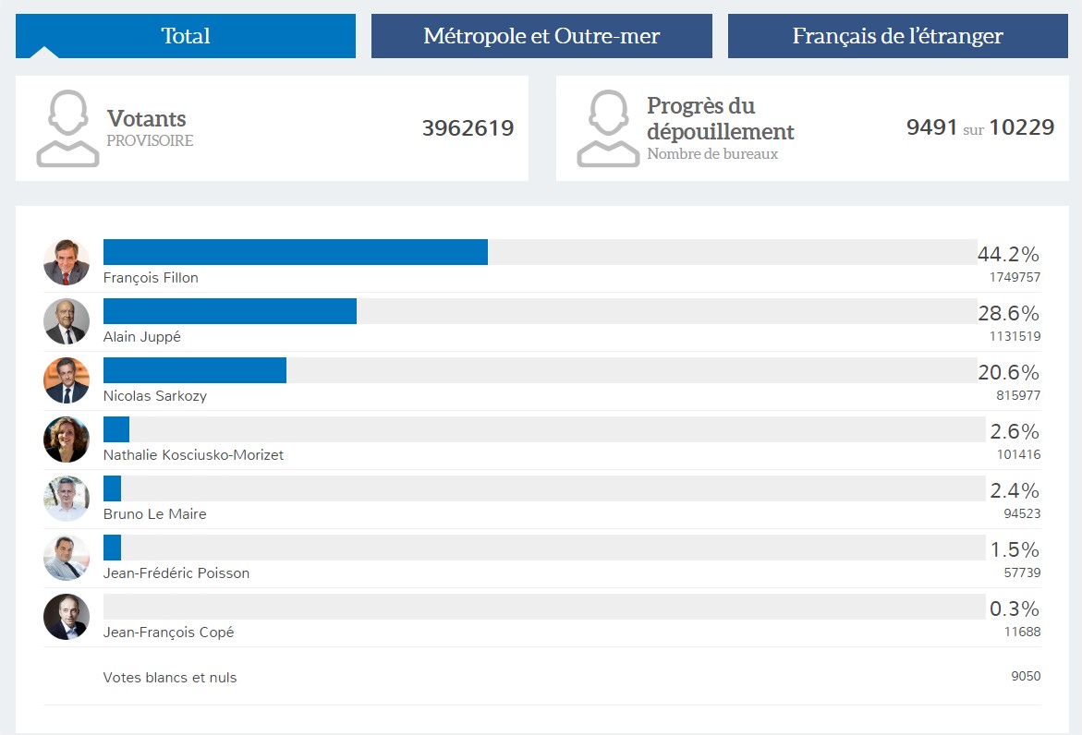The height and width of the screenshot is (735, 1082).
Task: Click the name François Fillon
Action: click(151, 278)
